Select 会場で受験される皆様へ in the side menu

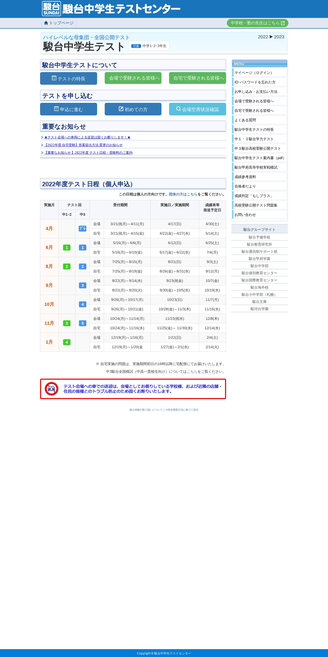coord(260,101)
